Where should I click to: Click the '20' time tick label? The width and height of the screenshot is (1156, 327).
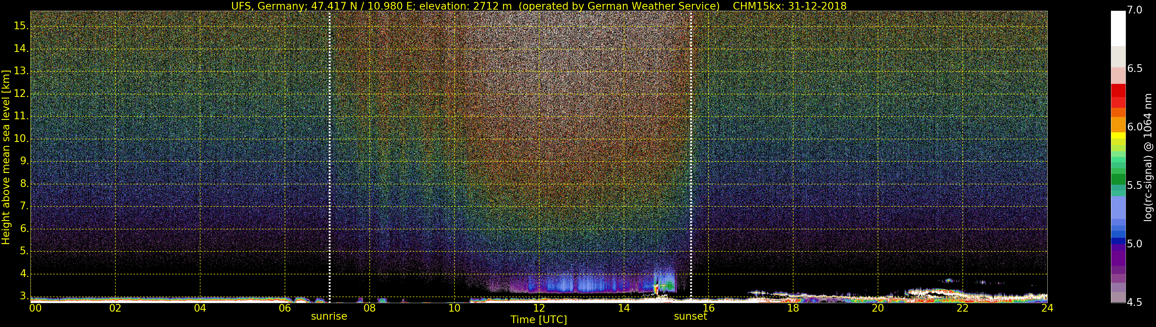click(x=878, y=308)
